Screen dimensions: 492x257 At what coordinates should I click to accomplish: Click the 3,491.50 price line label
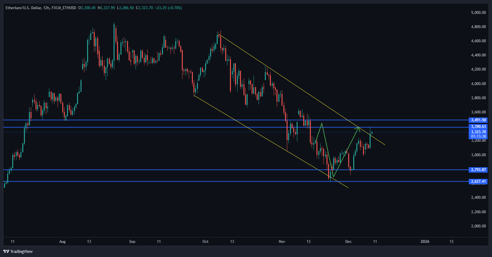pyautogui.click(x=478, y=120)
